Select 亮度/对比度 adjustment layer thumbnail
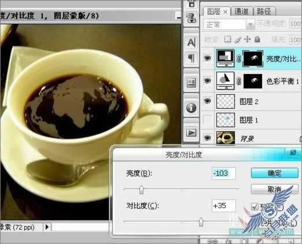The height and width of the screenshot is (244, 302). (x=226, y=58)
